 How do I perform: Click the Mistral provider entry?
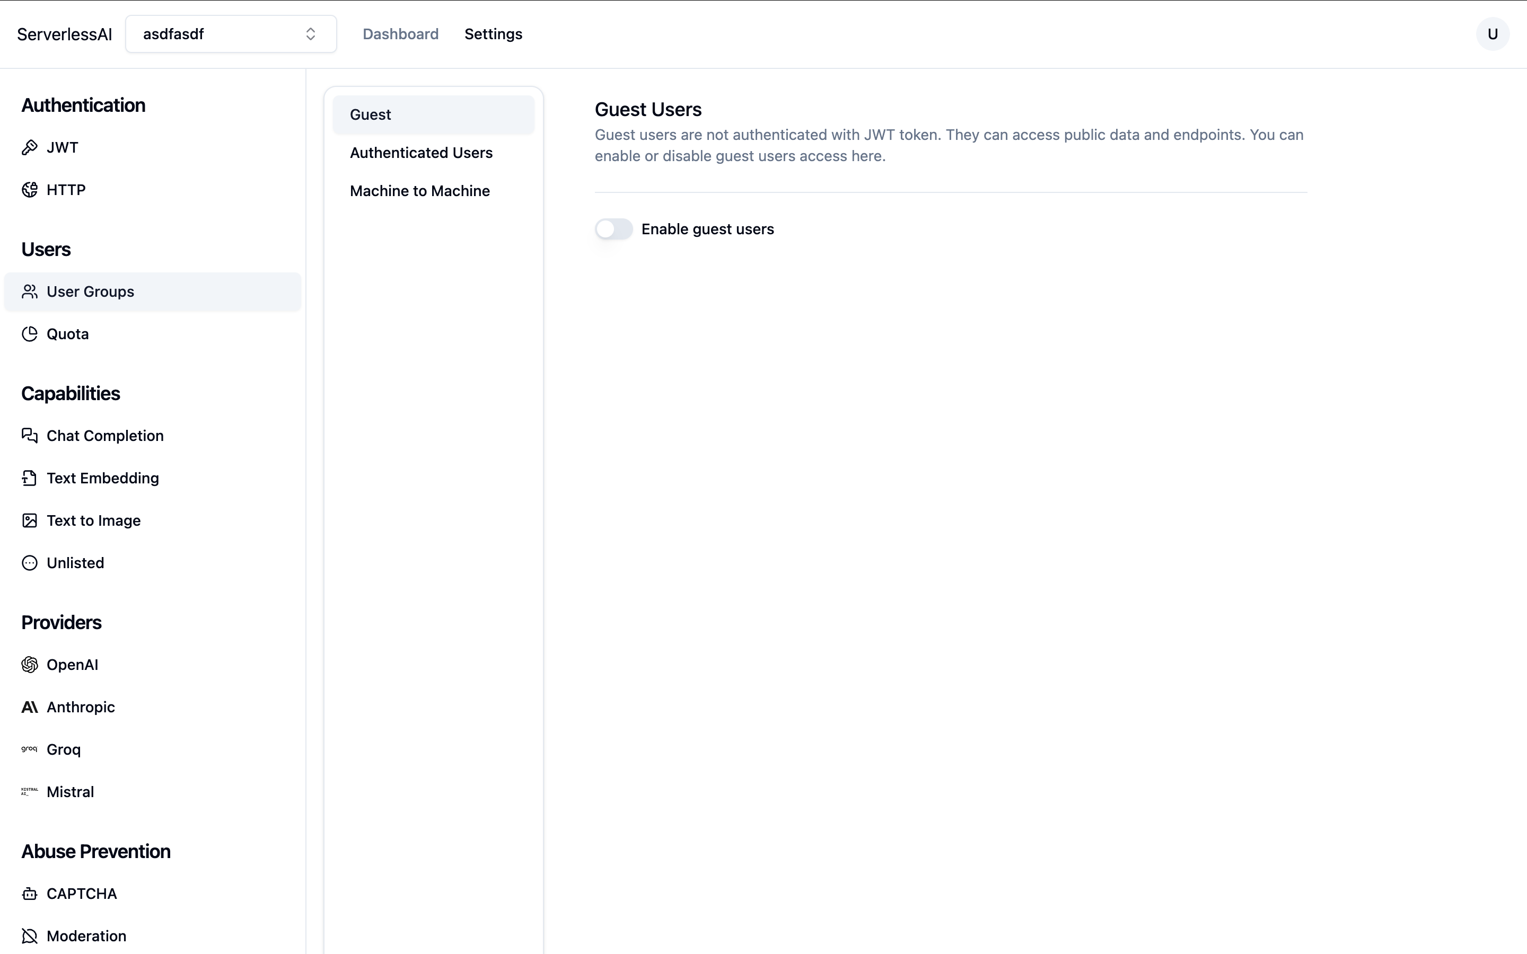(71, 791)
